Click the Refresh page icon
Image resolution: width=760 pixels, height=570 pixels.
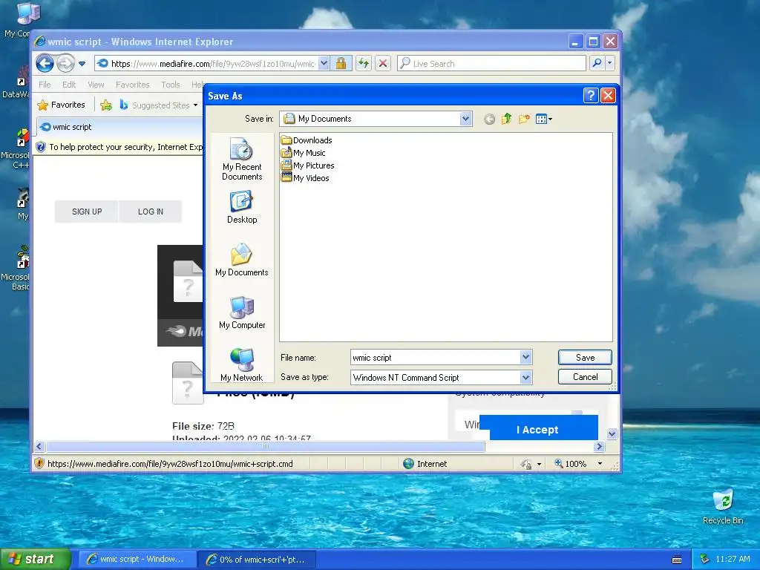[x=364, y=63]
